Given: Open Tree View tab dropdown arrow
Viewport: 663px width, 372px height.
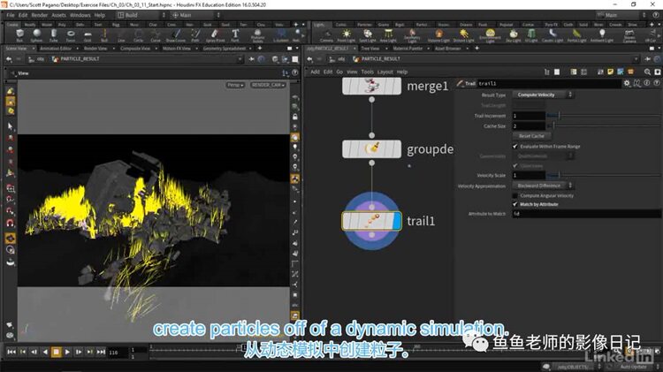Looking at the screenshot, I should tap(385, 49).
